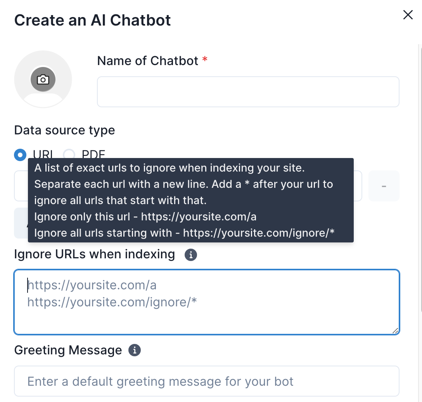Viewport: 422px width, 402px height.
Task: Click the left edge of the URL input
Action: pyautogui.click(x=21, y=186)
